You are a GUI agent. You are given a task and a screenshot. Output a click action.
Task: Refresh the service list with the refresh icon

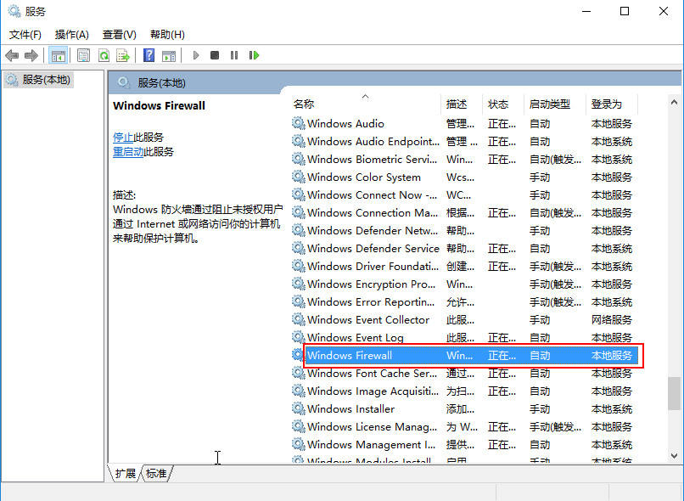click(x=103, y=54)
